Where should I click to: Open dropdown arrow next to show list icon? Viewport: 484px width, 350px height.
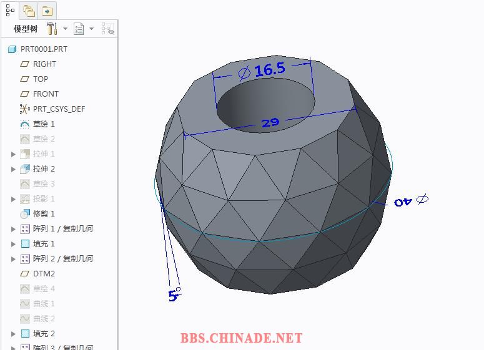91,29
